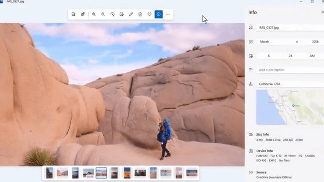Image resolution: width=324 pixels, height=182 pixels.
Task: Click the time clock icon
Action: (x=251, y=56)
